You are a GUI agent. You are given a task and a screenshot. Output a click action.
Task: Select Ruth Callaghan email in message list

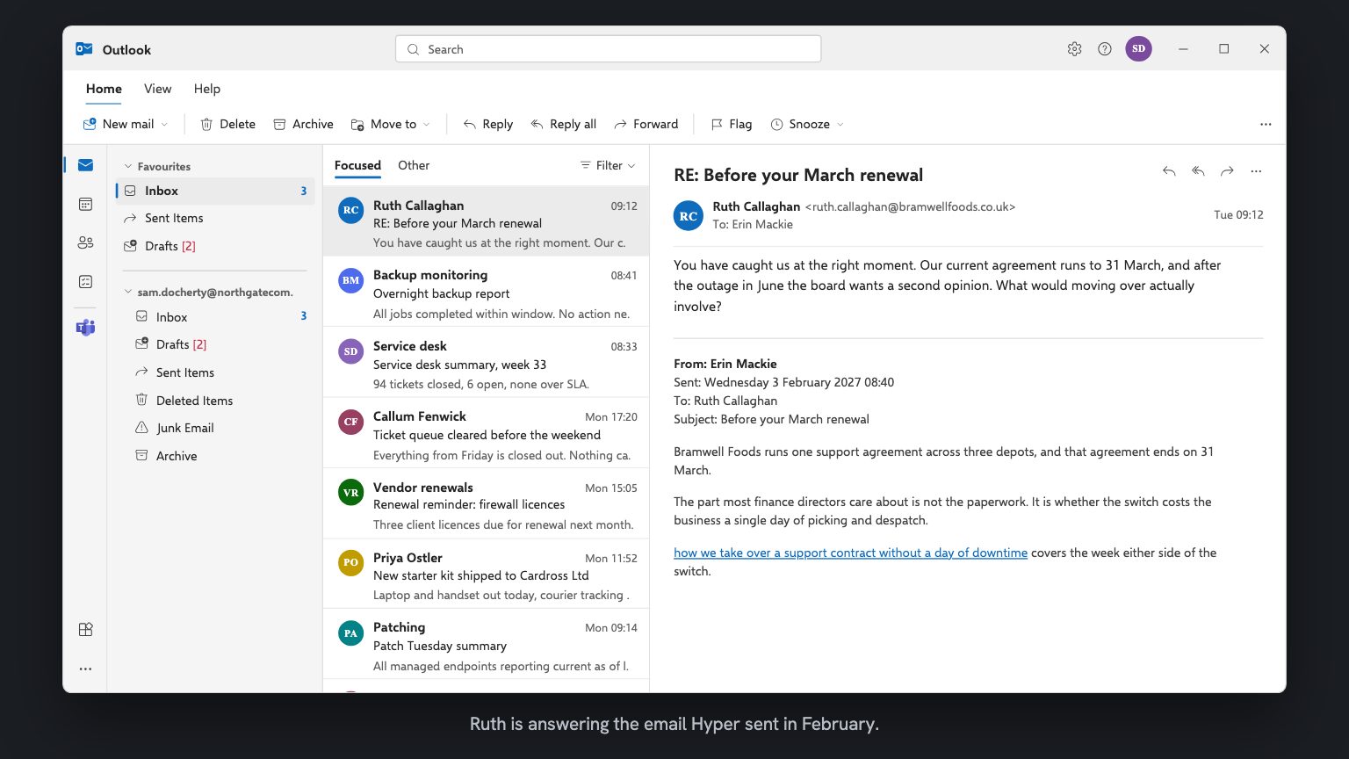click(x=486, y=221)
